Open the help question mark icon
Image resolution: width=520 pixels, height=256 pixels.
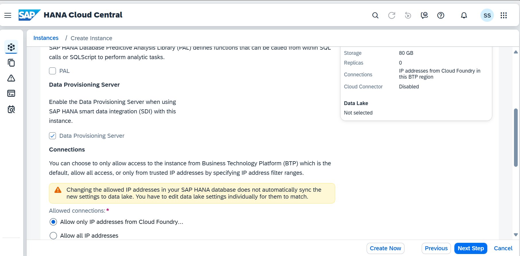(x=441, y=15)
